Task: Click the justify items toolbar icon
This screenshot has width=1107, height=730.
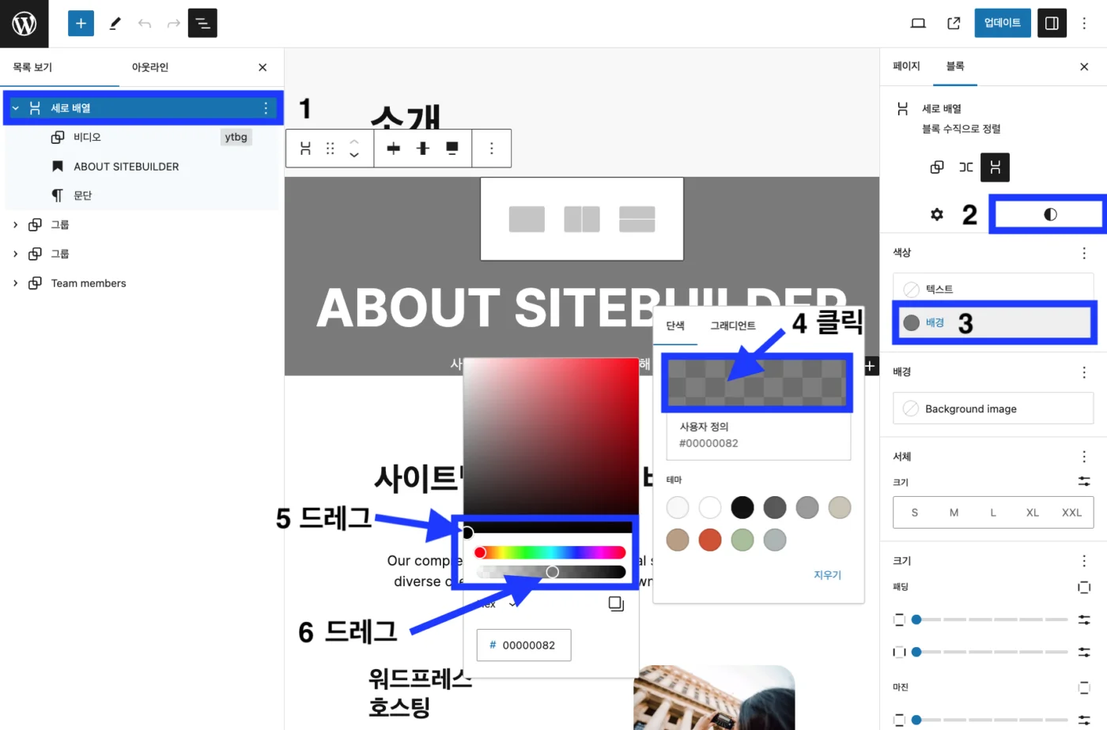Action: 393,149
